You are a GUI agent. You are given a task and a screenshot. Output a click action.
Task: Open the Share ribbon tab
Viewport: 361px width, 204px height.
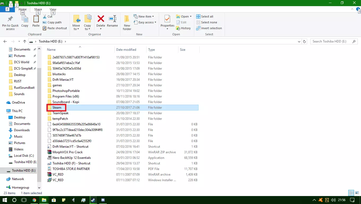[x=38, y=9]
